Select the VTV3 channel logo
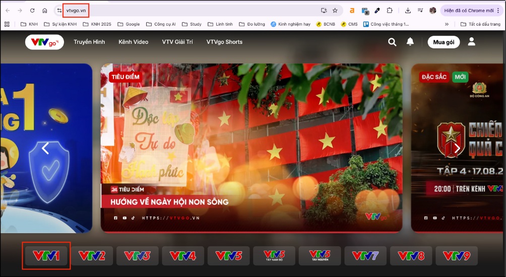This screenshot has width=506, height=277. click(x=137, y=256)
